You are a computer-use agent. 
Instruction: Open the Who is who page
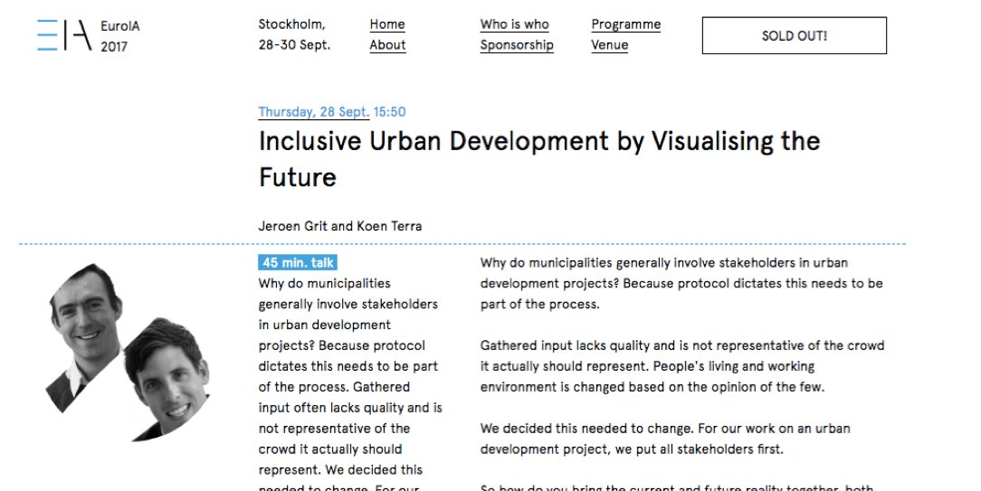coord(514,24)
